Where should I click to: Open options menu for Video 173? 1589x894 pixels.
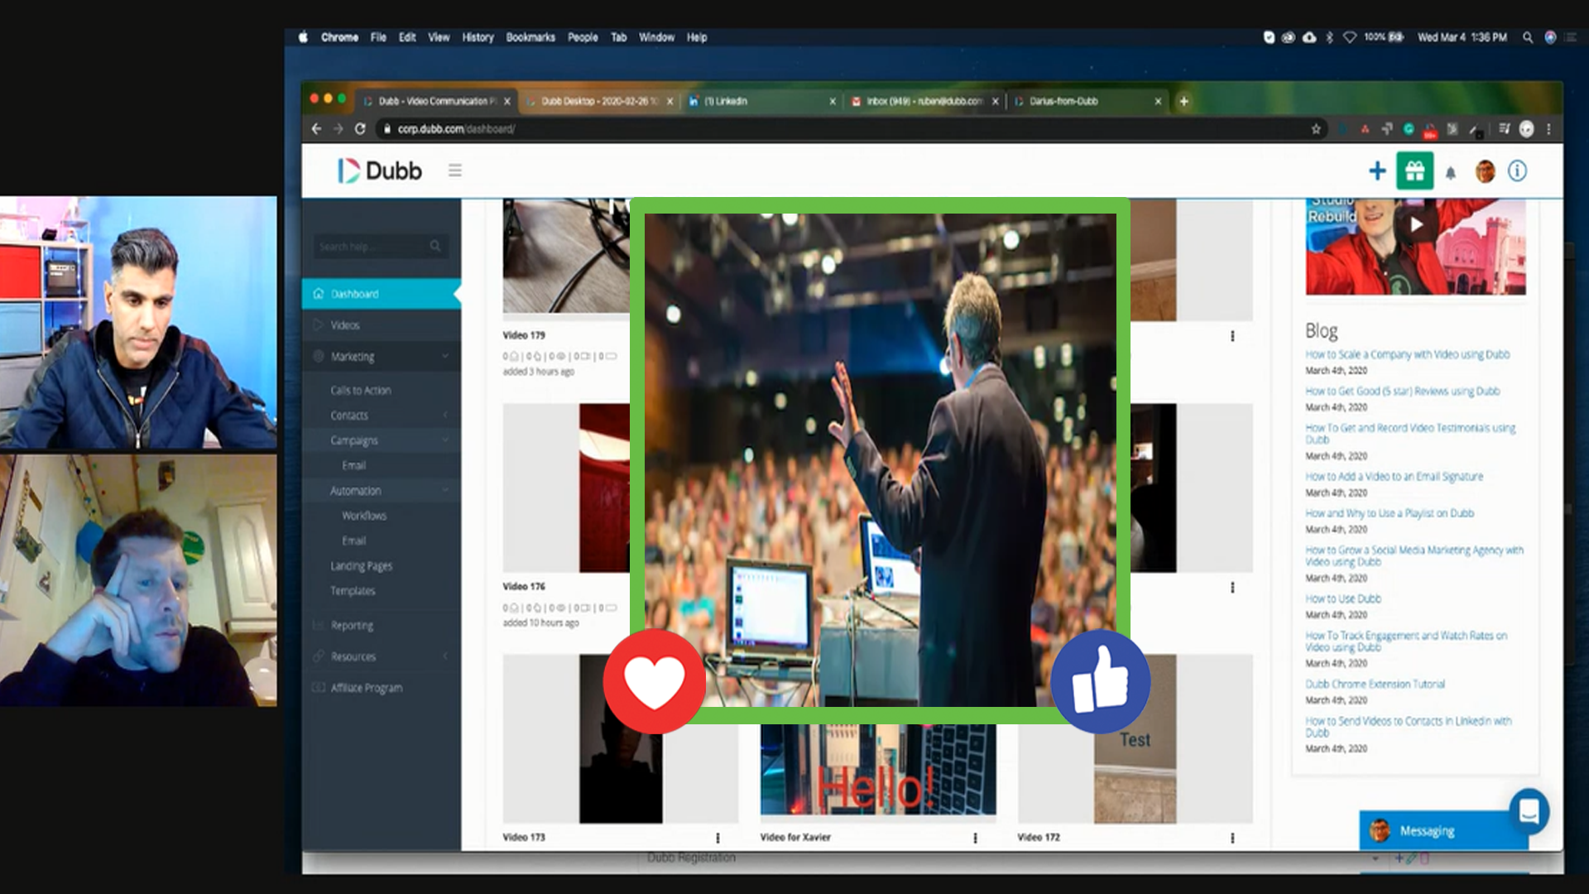click(x=718, y=838)
